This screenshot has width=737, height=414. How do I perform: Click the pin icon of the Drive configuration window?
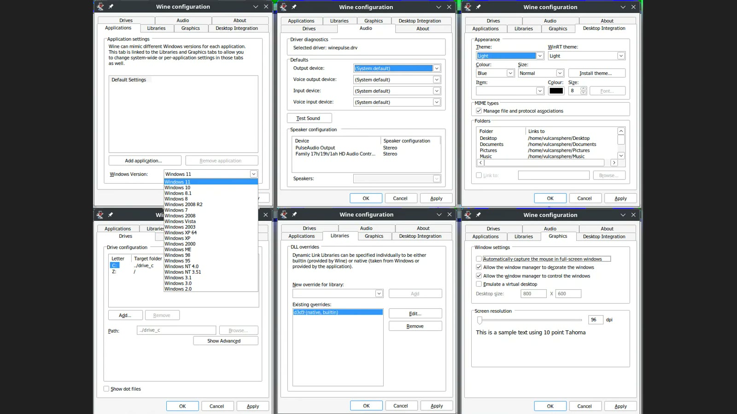click(x=111, y=214)
